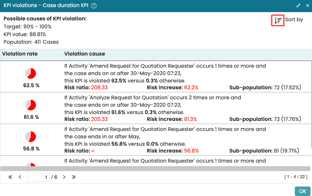Screen dimensions: 312x196
Task: Click the sort descending icon
Action: point(278,20)
